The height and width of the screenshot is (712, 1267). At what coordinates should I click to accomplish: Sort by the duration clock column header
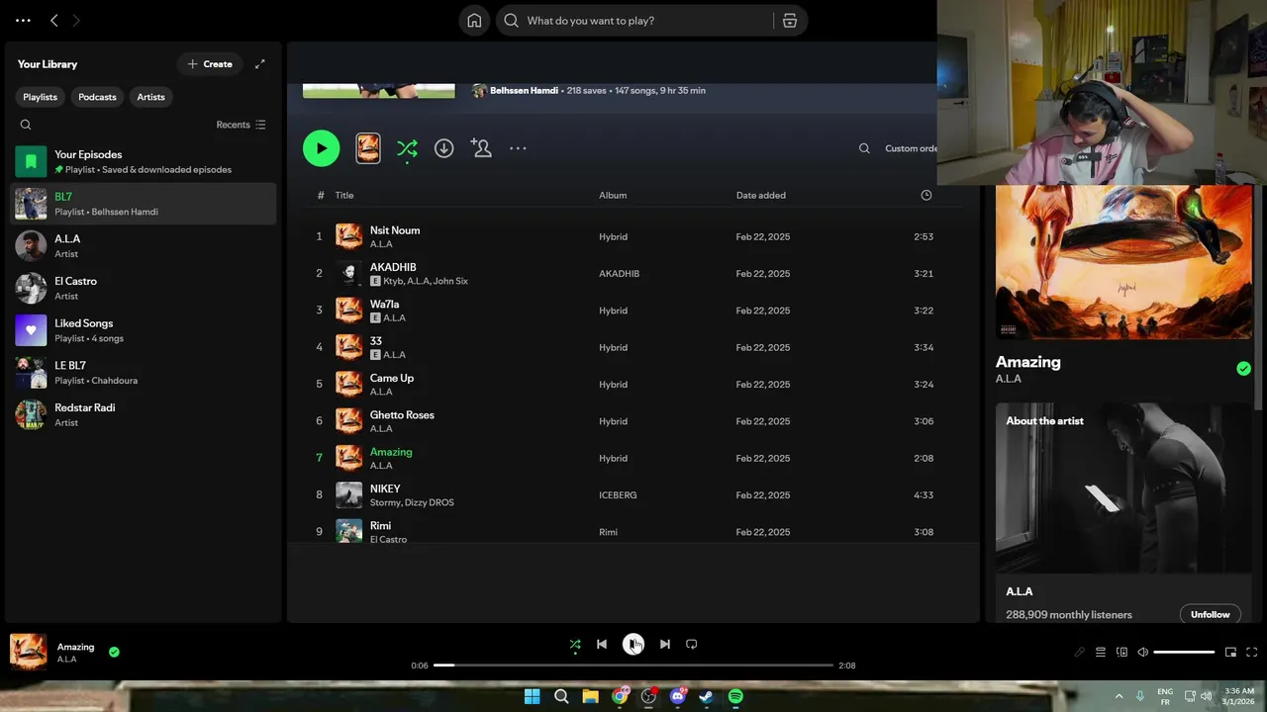(926, 195)
